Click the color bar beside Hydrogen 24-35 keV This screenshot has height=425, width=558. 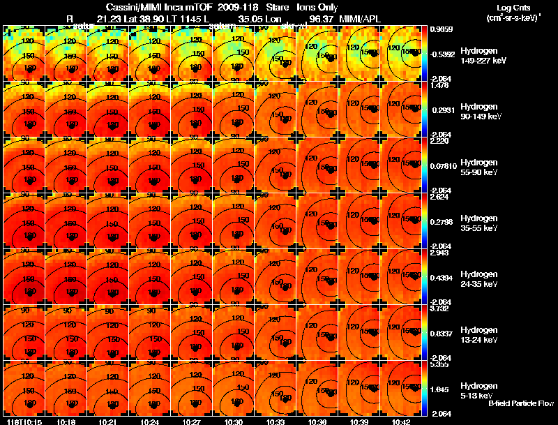coord(424,277)
